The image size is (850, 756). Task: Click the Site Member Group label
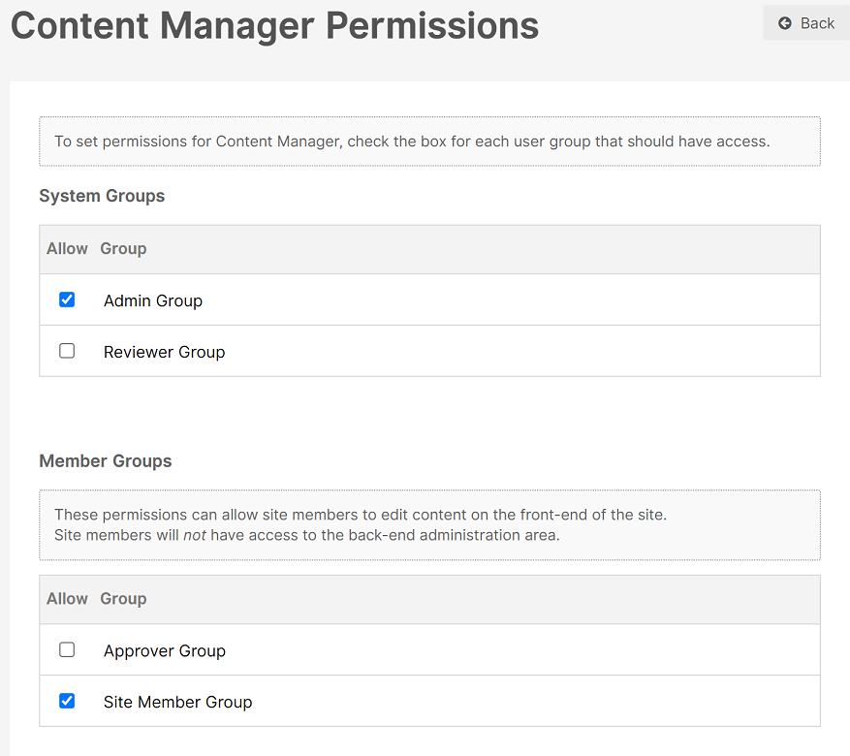click(x=177, y=703)
